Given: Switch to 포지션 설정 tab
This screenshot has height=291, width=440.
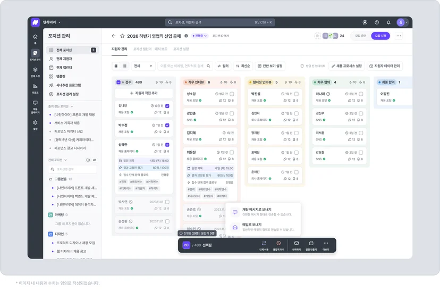Looking at the screenshot, I should (x=181, y=49).
